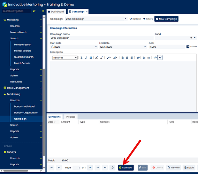The image size is (198, 174).
Task: Expand Make a Match submenu
Action: (41, 32)
